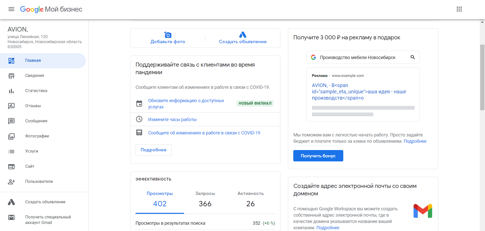
Task: Click Подробнее link in the Workspace email card
Action: pyautogui.click(x=328, y=228)
